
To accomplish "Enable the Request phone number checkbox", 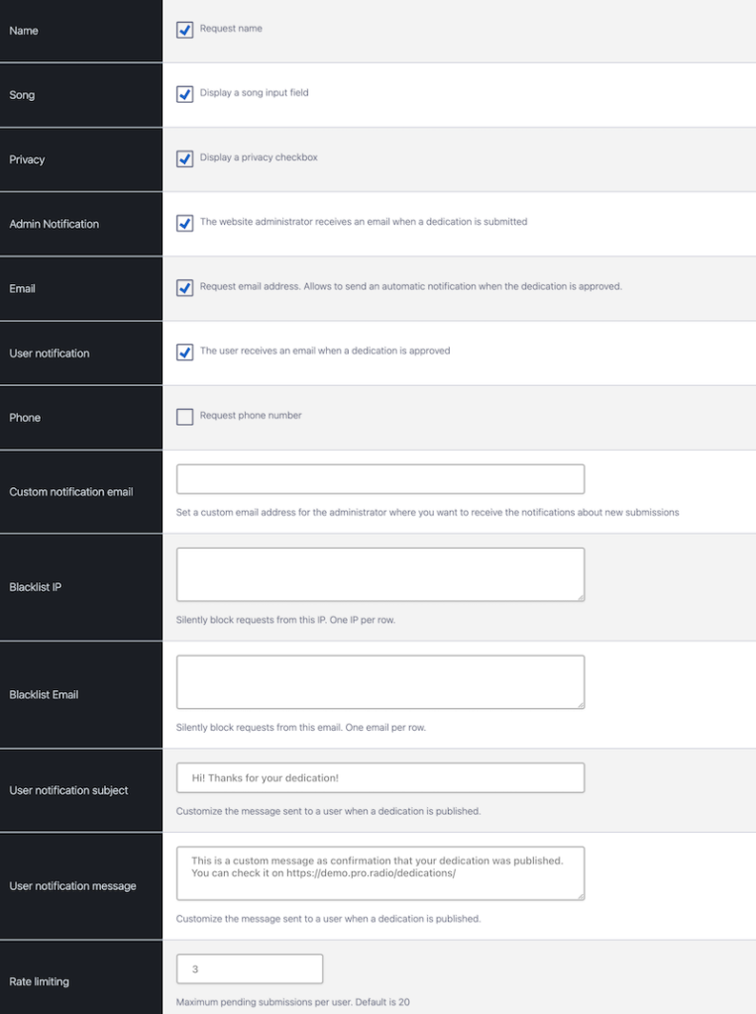I will pyautogui.click(x=184, y=417).
